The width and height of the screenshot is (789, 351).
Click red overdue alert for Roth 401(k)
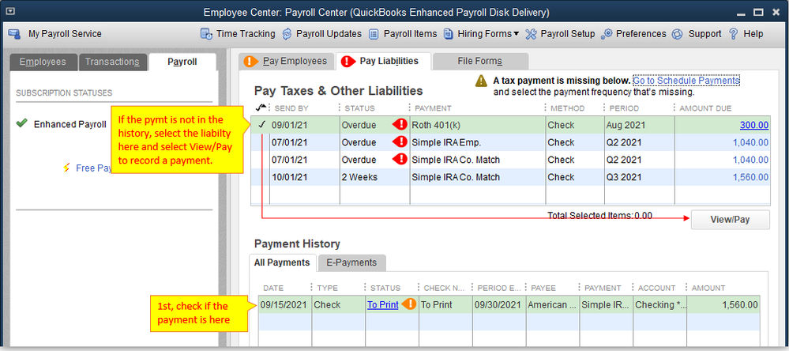(x=400, y=125)
